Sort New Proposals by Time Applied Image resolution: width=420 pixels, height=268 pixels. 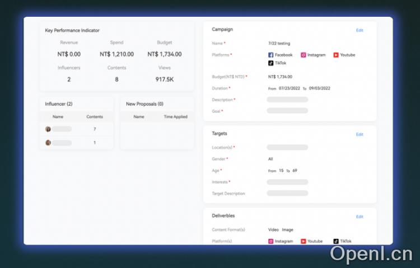[x=175, y=117]
